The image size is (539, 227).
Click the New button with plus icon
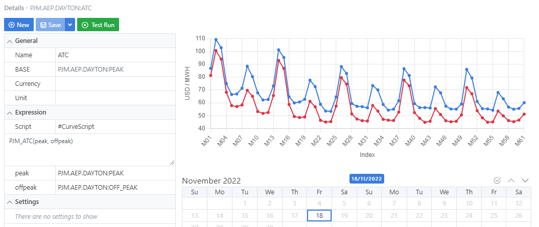pyautogui.click(x=19, y=25)
